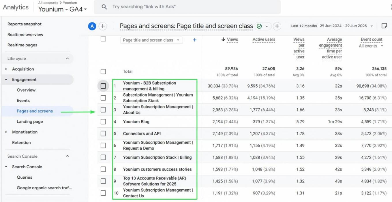This screenshot has height=202, width=392.
Task: Expand the Acquisition section
Action: (x=6, y=69)
